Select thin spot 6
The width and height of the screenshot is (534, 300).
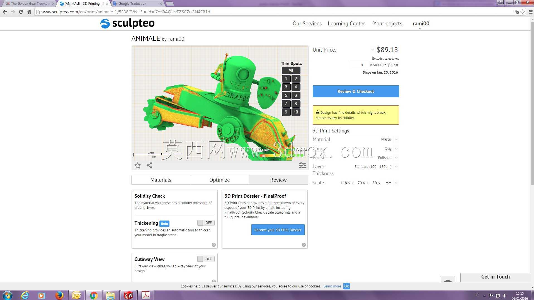coord(296,95)
